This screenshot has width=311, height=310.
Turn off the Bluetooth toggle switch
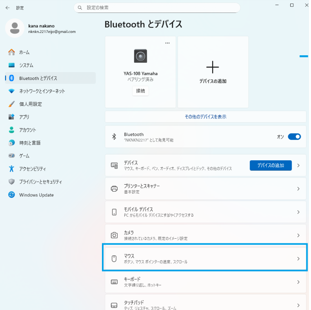pyautogui.click(x=294, y=137)
